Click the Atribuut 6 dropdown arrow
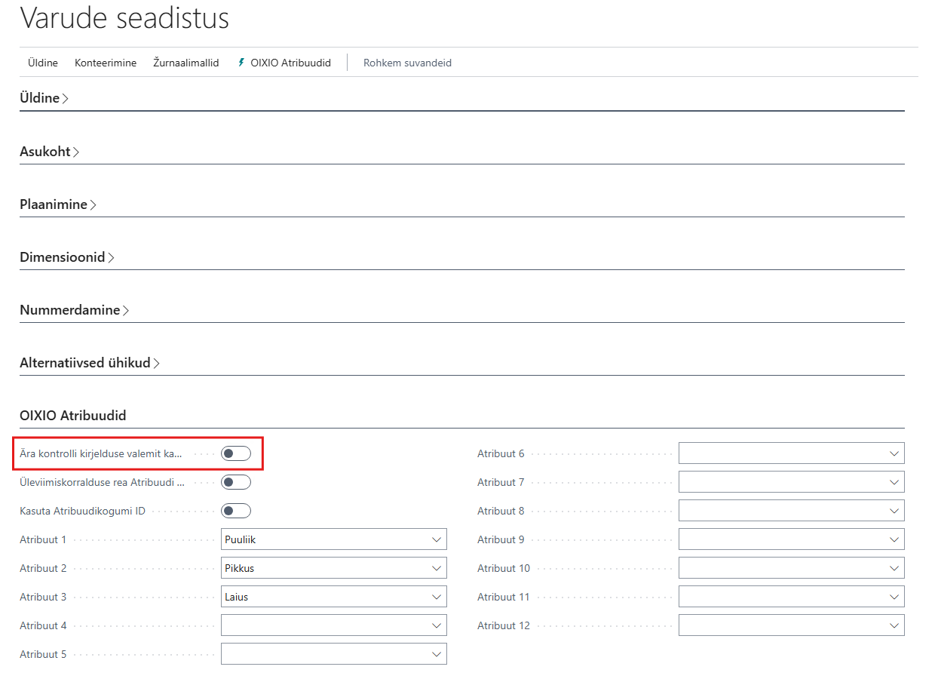 click(894, 453)
